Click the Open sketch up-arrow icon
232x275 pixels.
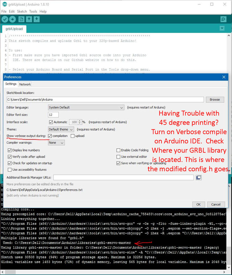pyautogui.click(x=29, y=19)
